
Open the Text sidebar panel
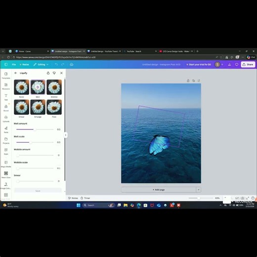(x=6, y=97)
